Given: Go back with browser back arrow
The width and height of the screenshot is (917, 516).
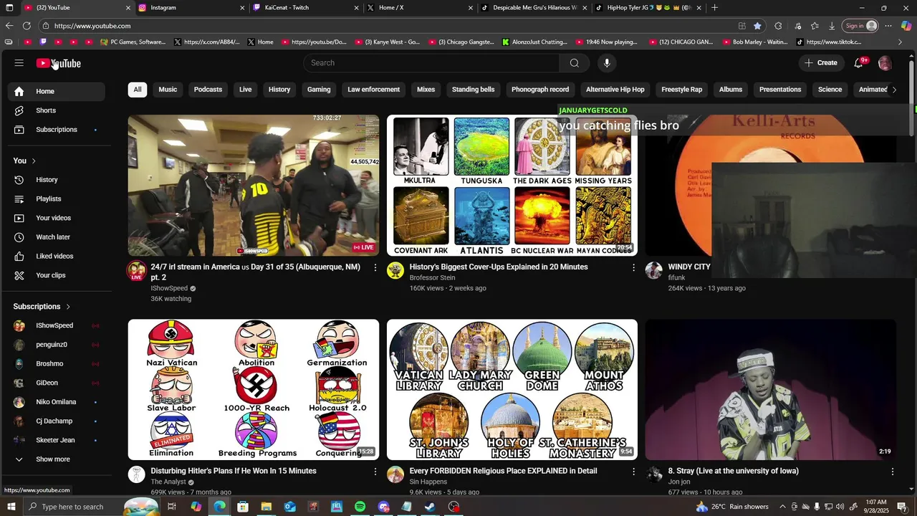Looking at the screenshot, I should [x=9, y=26].
